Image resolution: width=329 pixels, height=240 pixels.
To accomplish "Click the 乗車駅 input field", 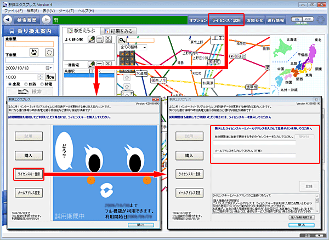I will tap(30, 45).
